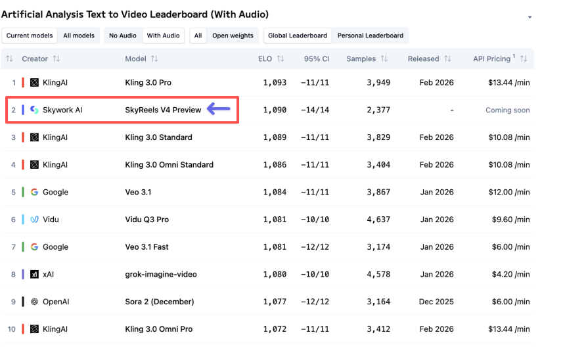Sort by API Pricing arrows

(x=524, y=59)
